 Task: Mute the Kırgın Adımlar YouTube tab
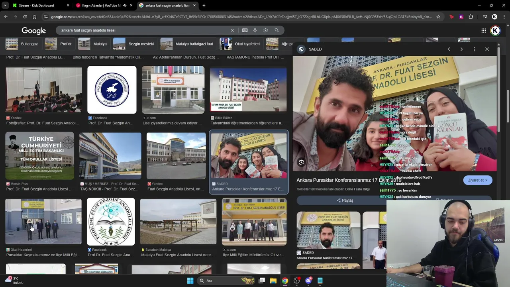125,6
